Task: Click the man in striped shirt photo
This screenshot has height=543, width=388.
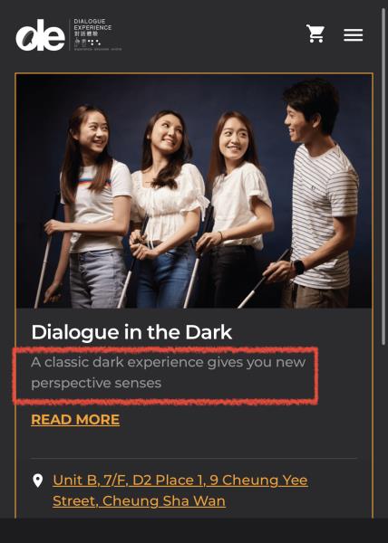Action: [x=317, y=194]
